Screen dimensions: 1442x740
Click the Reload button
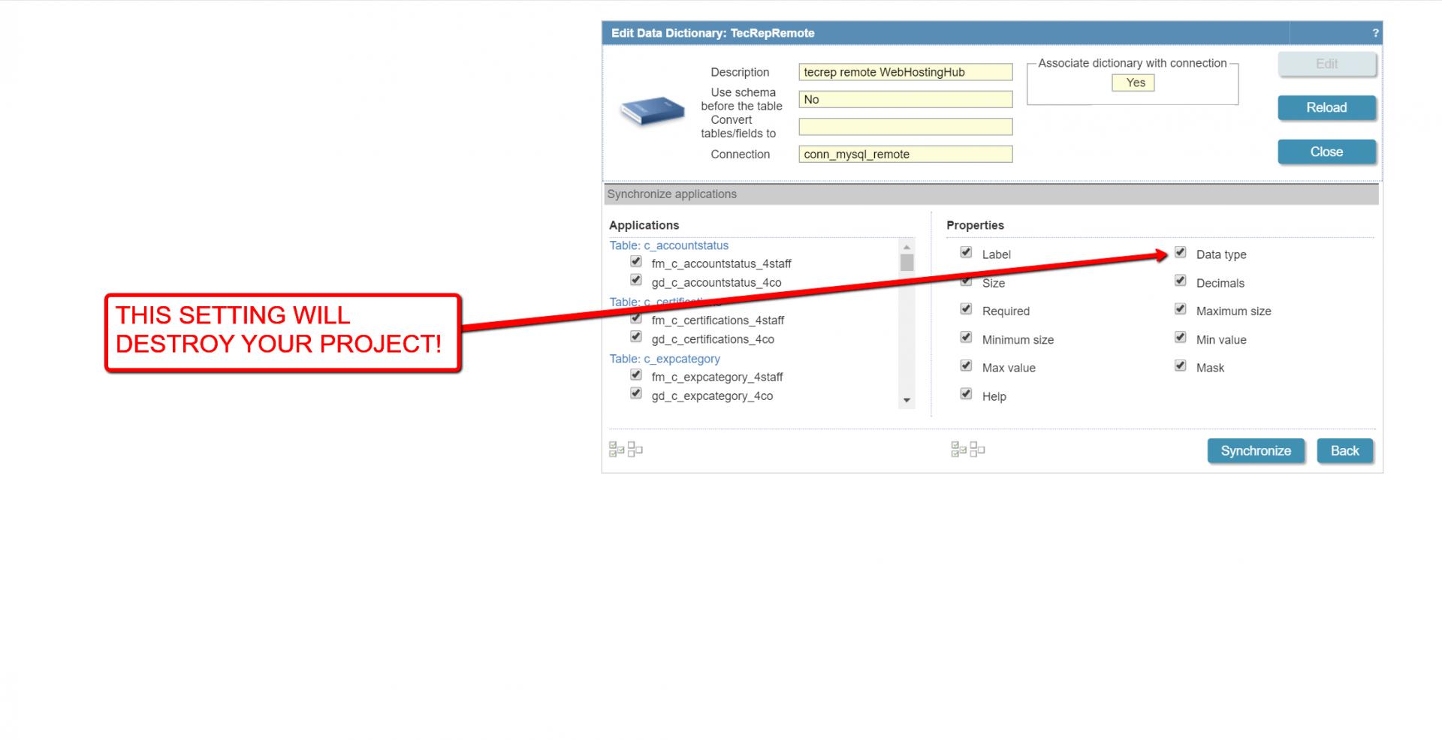tap(1326, 107)
